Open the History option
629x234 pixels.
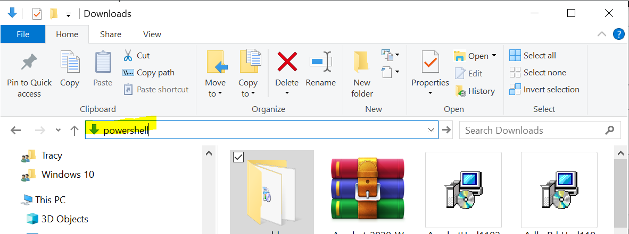(x=475, y=91)
